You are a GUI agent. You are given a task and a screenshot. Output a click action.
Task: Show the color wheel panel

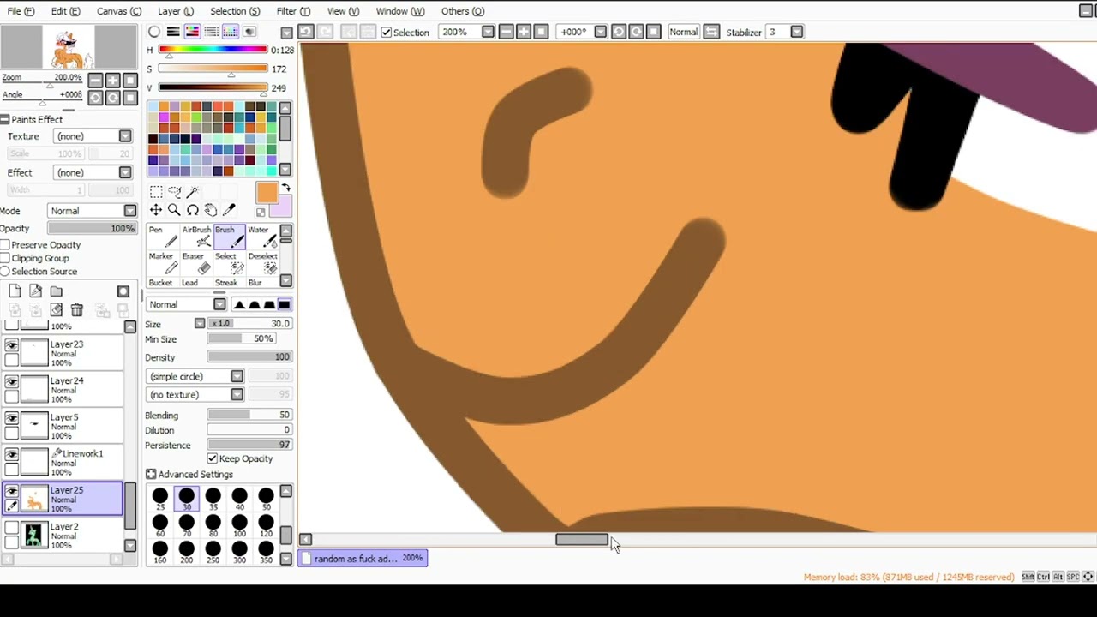pos(154,32)
